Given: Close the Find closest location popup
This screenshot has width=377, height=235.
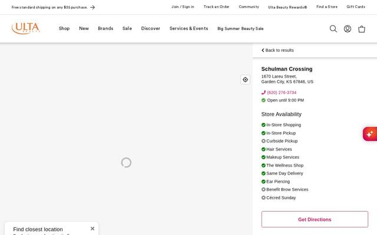Looking at the screenshot, I should coord(92,229).
